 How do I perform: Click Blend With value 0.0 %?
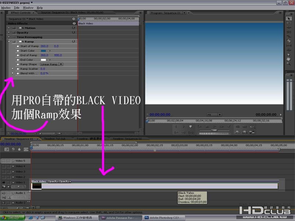click(x=44, y=73)
